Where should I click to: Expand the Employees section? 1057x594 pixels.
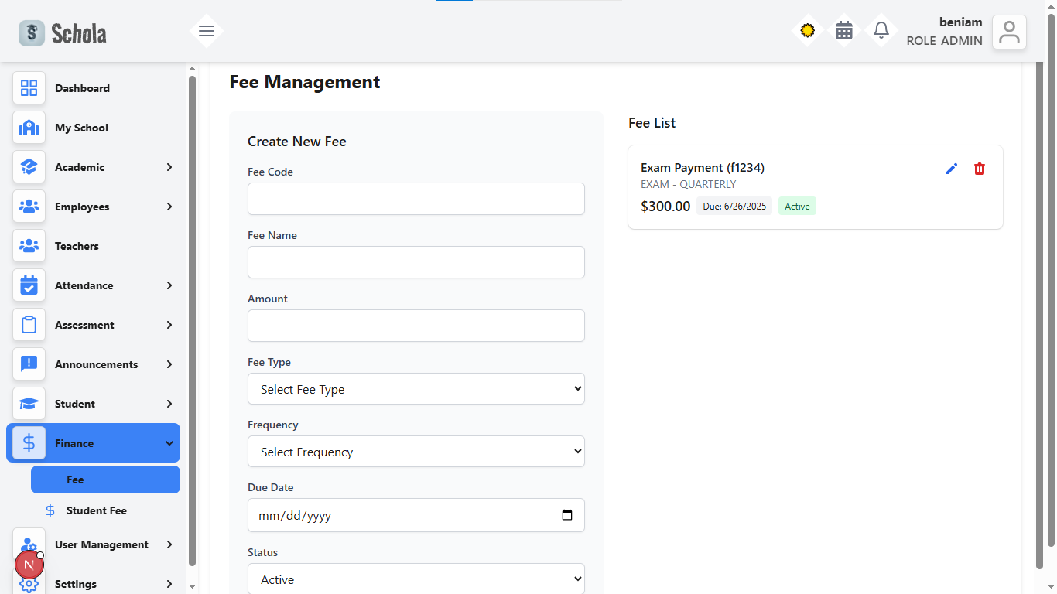(x=93, y=207)
